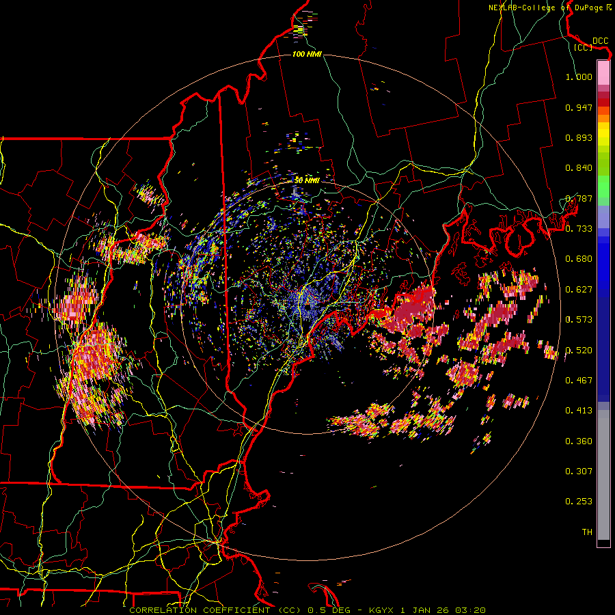
Task: Click the TH label on the legend
Action: pyautogui.click(x=587, y=532)
